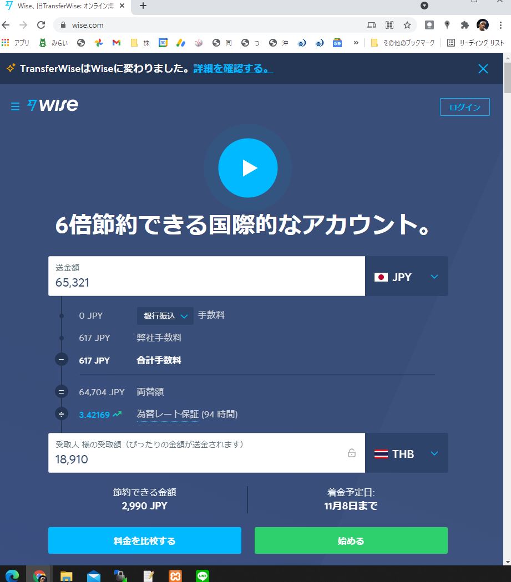511x582 pixels.
Task: Go back with the browser back arrow
Action: [x=6, y=25]
